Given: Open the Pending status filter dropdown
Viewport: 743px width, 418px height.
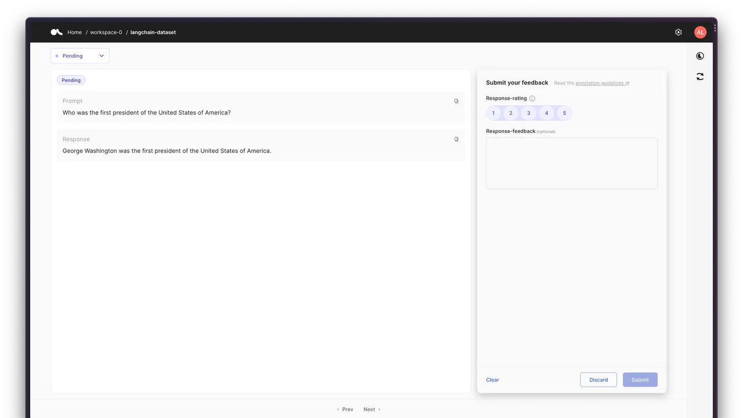Looking at the screenshot, I should (x=80, y=56).
